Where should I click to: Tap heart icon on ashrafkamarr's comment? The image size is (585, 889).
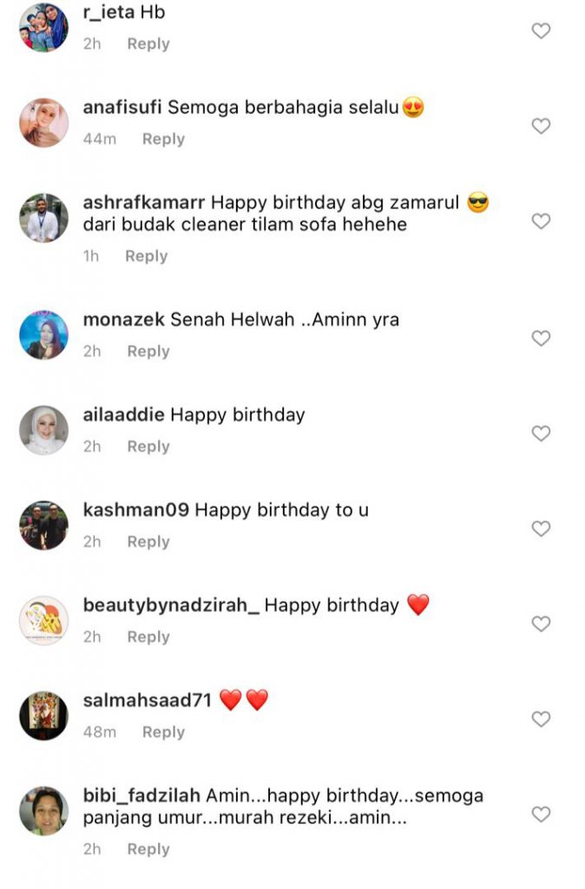click(541, 221)
